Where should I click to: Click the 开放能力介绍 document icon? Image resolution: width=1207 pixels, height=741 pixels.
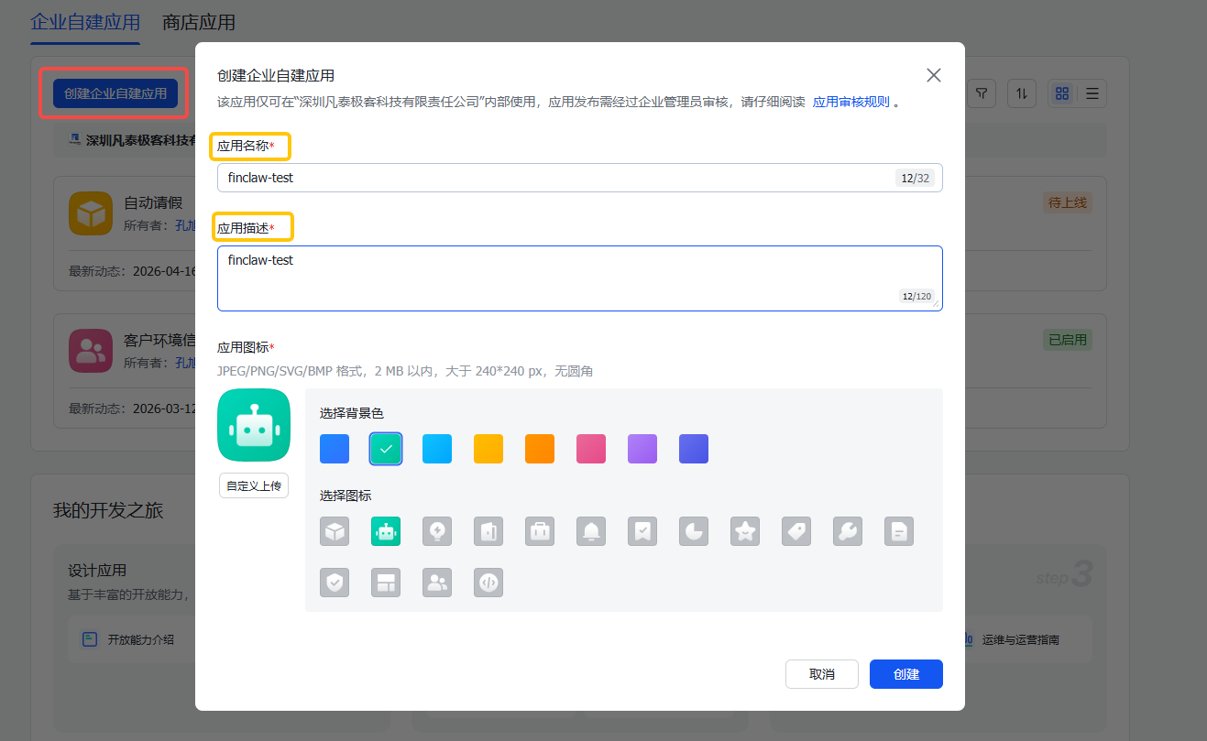pyautogui.click(x=90, y=639)
